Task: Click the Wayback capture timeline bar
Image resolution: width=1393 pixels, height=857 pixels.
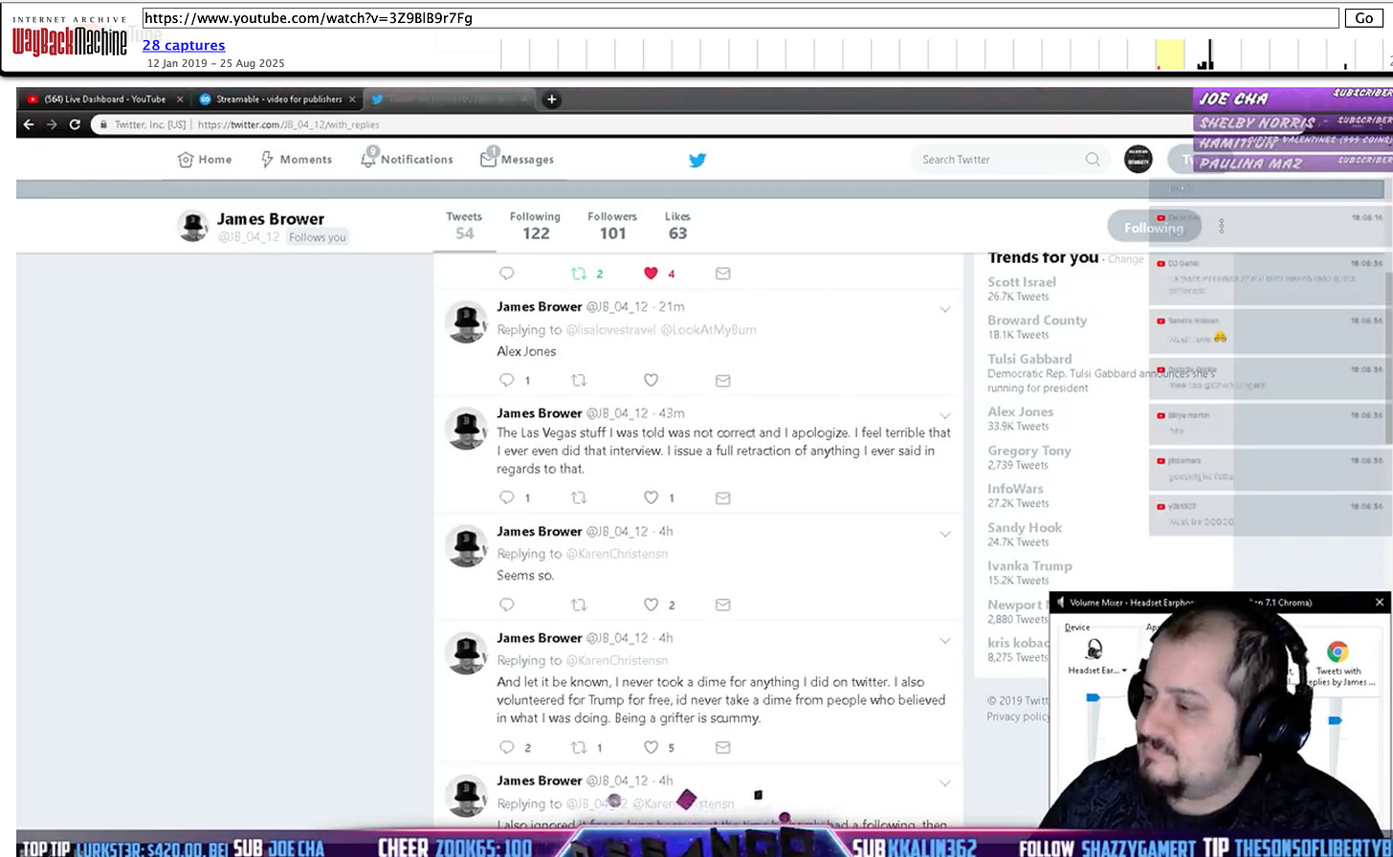Action: [945, 55]
